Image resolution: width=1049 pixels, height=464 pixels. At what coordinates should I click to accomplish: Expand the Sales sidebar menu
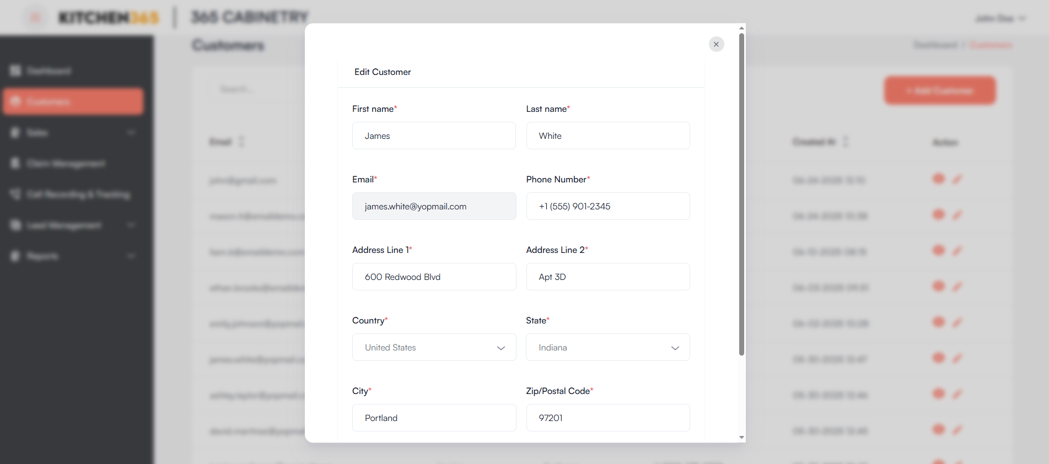(x=73, y=132)
